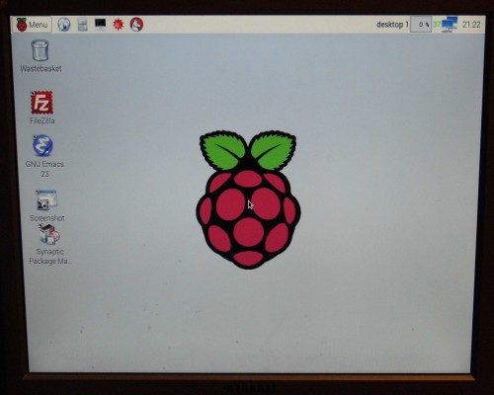Select the GNU Emacs 23 desktop icon

pyautogui.click(x=44, y=156)
